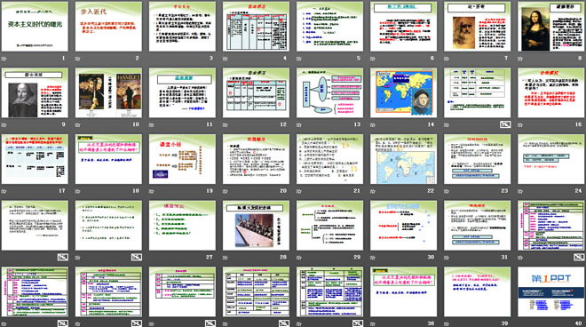This screenshot has height=327, width=586.
Task: Click animation star under slide 38
Action: pyautogui.click(x=373, y=323)
